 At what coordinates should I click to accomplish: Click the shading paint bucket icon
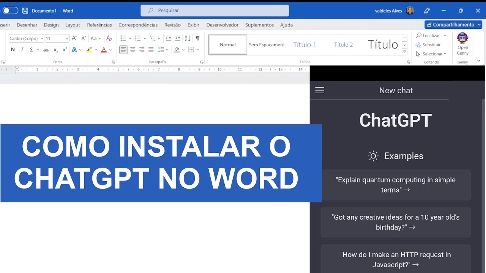coord(177,50)
